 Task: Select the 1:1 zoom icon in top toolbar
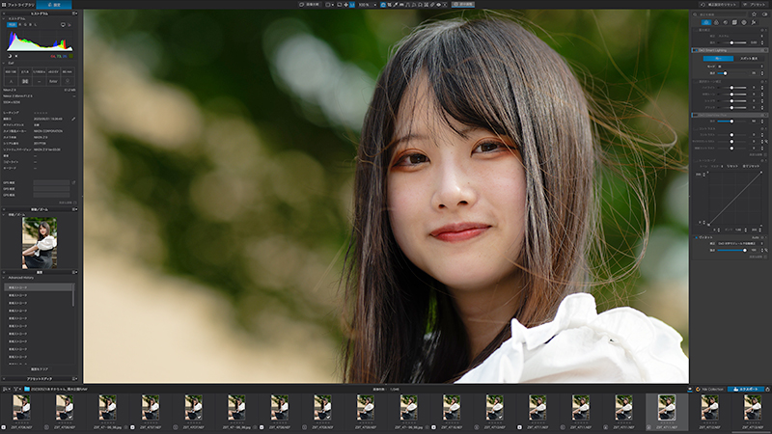352,5
